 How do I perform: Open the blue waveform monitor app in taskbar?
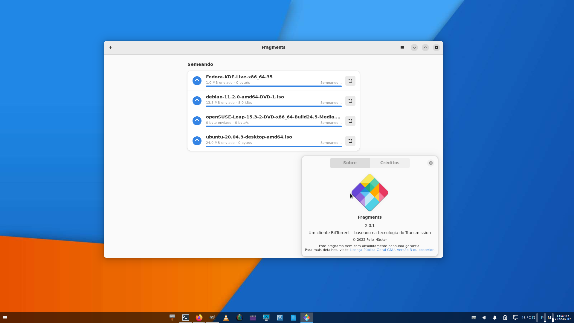(x=280, y=318)
